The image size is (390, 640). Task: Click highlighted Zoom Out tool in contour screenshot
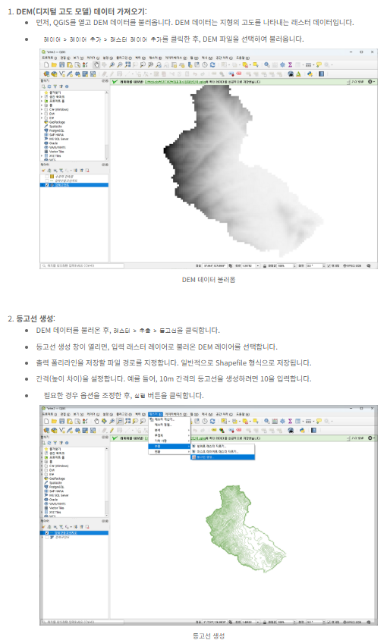pyautogui.click(x=119, y=421)
